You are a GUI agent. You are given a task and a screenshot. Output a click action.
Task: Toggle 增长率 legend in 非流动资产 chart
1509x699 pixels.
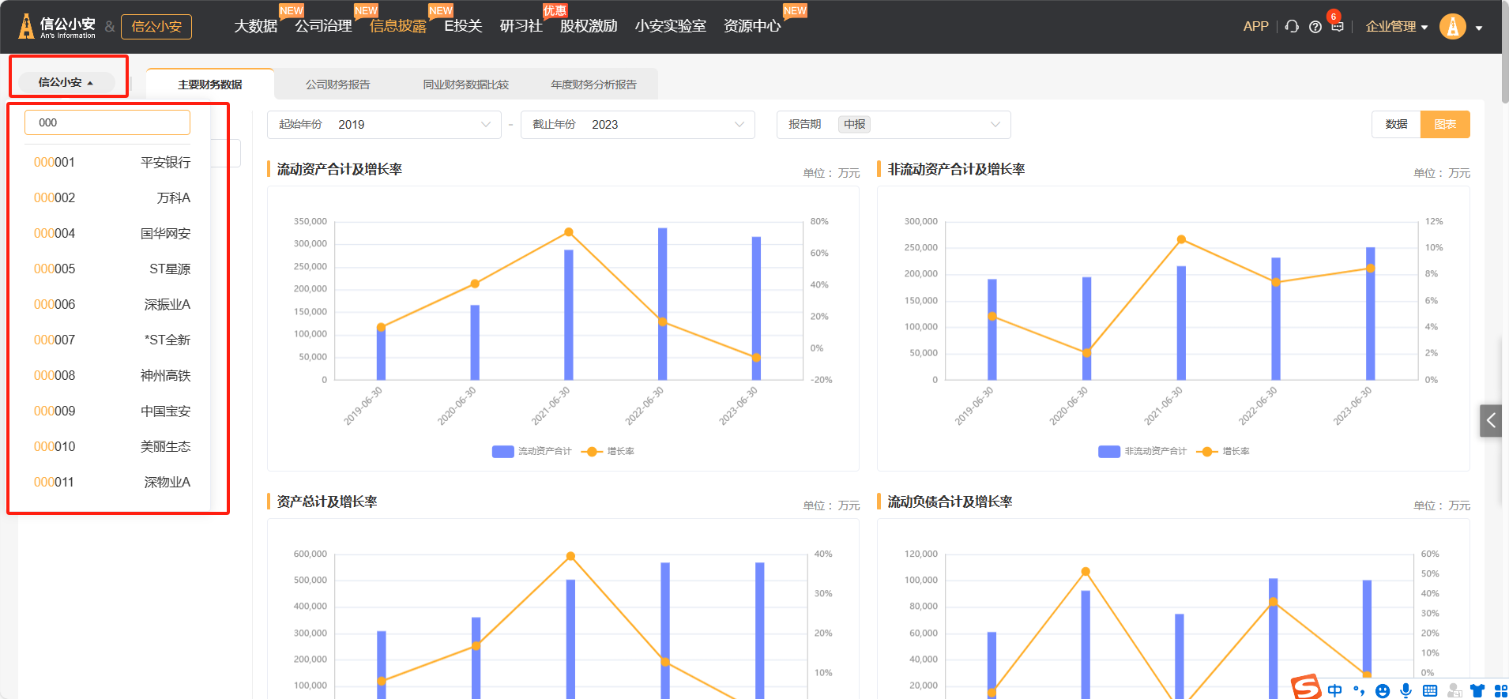(1223, 451)
